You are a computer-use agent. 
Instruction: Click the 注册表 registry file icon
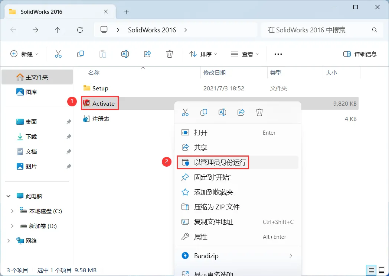tap(86, 119)
